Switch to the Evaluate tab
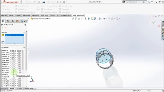The width and height of the screenshot is (164, 92). point(52,15)
